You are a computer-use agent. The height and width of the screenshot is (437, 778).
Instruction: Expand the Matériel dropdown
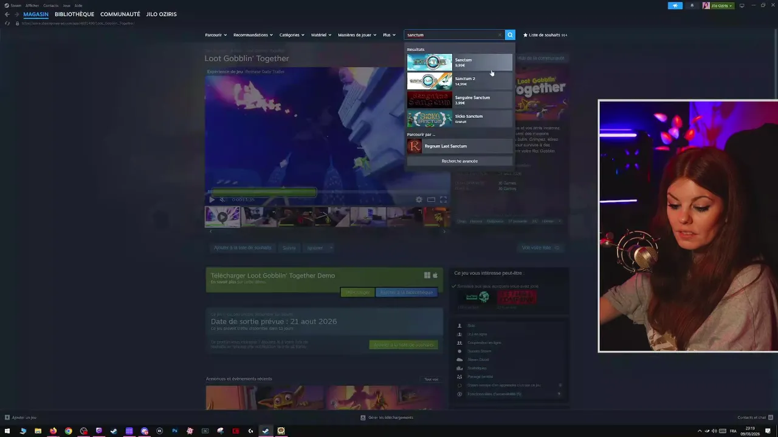(x=321, y=35)
